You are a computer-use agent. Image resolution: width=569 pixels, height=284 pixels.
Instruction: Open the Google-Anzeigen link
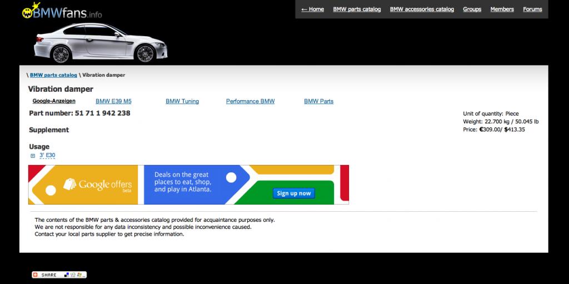pos(54,101)
